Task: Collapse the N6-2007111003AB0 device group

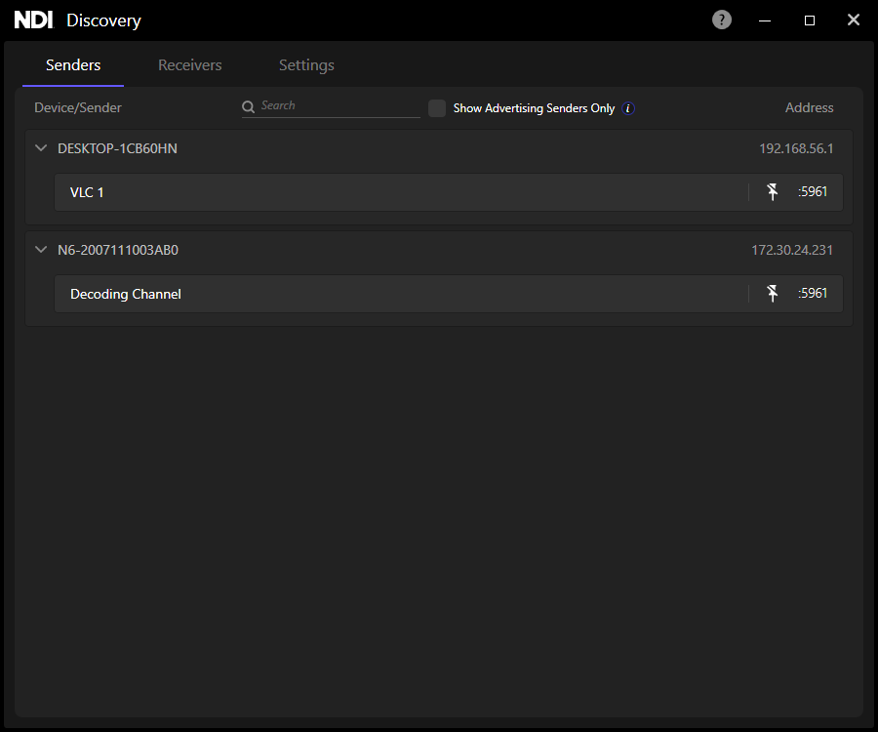Action: pos(41,250)
